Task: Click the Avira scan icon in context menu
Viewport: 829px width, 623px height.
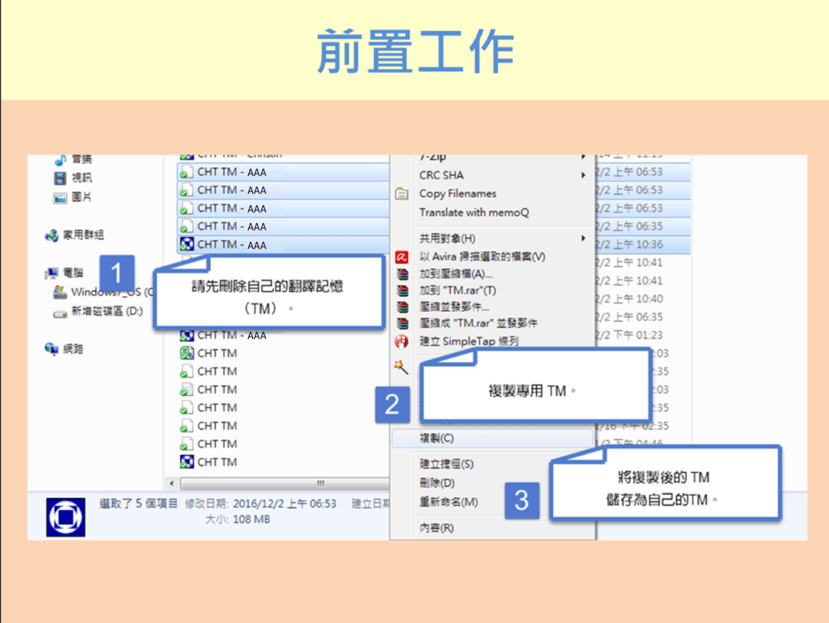Action: [402, 257]
